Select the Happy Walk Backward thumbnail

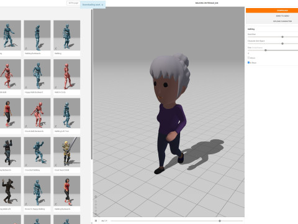(x=37, y=74)
